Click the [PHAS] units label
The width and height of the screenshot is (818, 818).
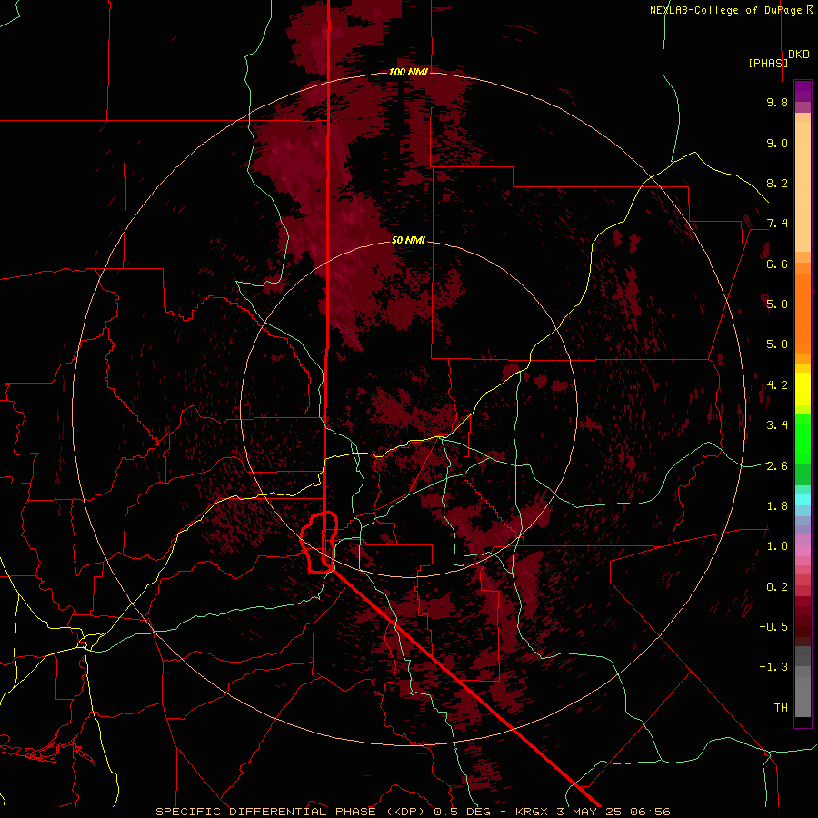coord(768,63)
